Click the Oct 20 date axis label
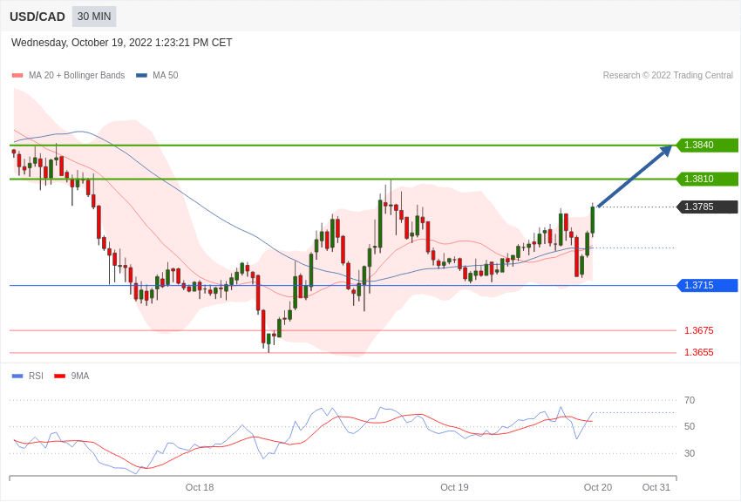The height and width of the screenshot is (502, 741). coord(598,487)
